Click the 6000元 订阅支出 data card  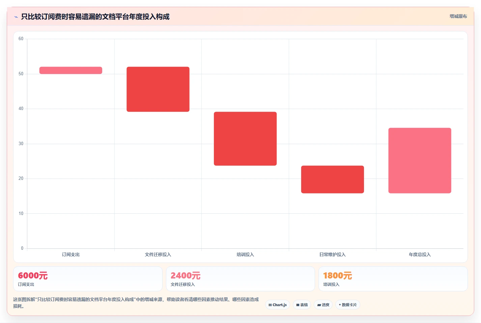[x=88, y=279]
